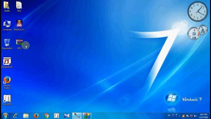The width and height of the screenshot is (211, 119).
Task: Switch to the microphone recorder taskbar app
Action: [x=77, y=116]
